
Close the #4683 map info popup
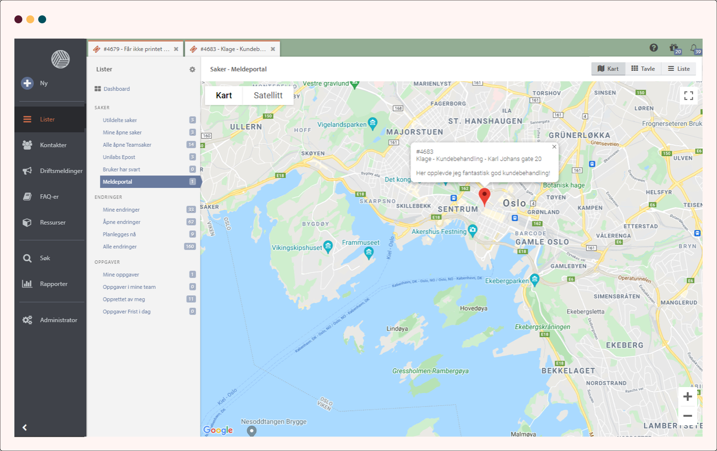tap(554, 147)
